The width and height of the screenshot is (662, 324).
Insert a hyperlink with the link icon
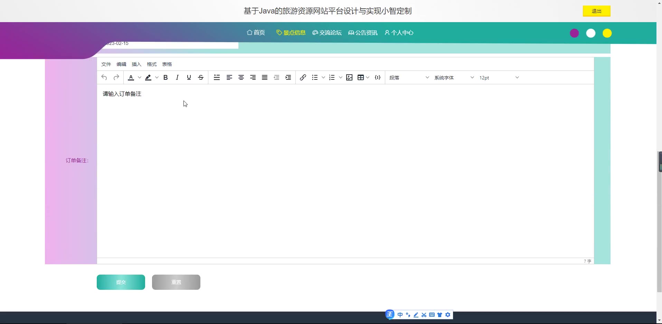[x=303, y=77]
